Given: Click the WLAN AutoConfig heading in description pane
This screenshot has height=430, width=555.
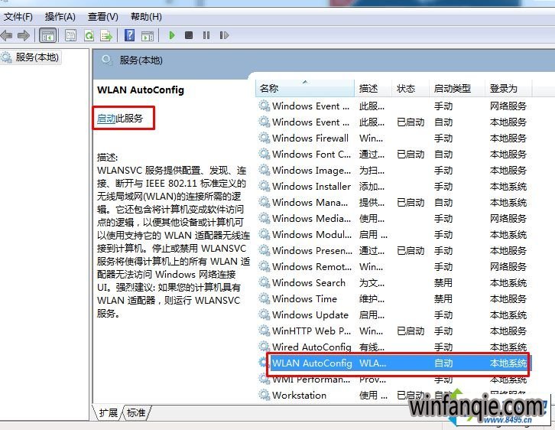Looking at the screenshot, I should pyautogui.click(x=141, y=90).
